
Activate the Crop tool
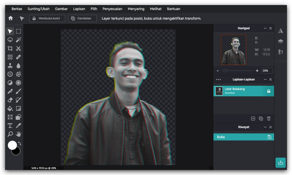point(10,48)
